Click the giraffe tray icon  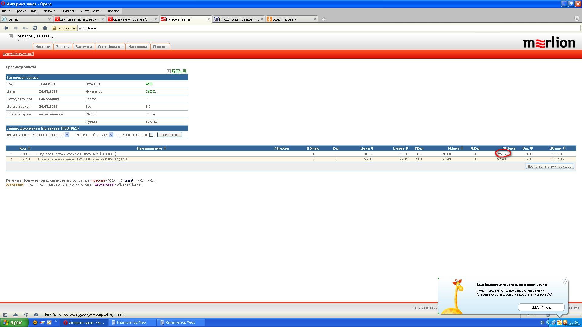(559, 322)
